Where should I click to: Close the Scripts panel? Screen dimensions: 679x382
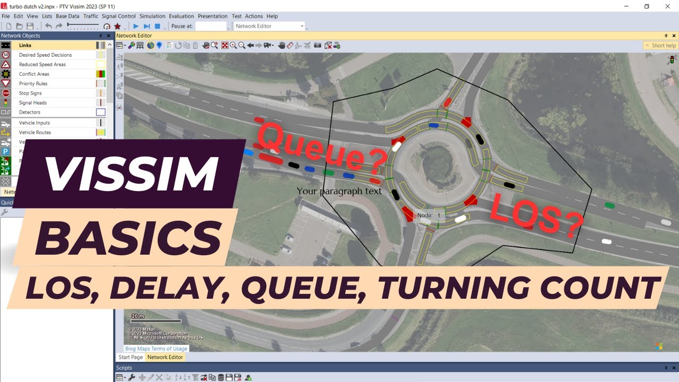pyautogui.click(x=673, y=368)
